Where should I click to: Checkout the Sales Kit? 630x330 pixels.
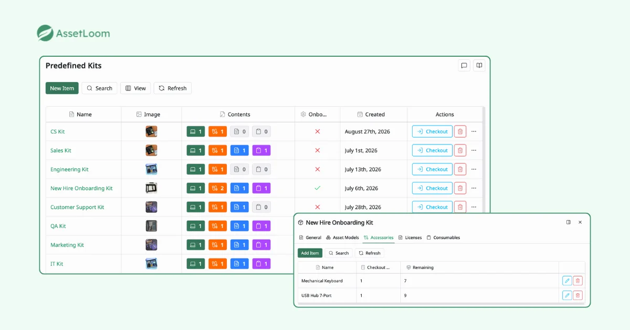click(432, 150)
